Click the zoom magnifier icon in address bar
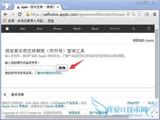 (x=133, y=14)
